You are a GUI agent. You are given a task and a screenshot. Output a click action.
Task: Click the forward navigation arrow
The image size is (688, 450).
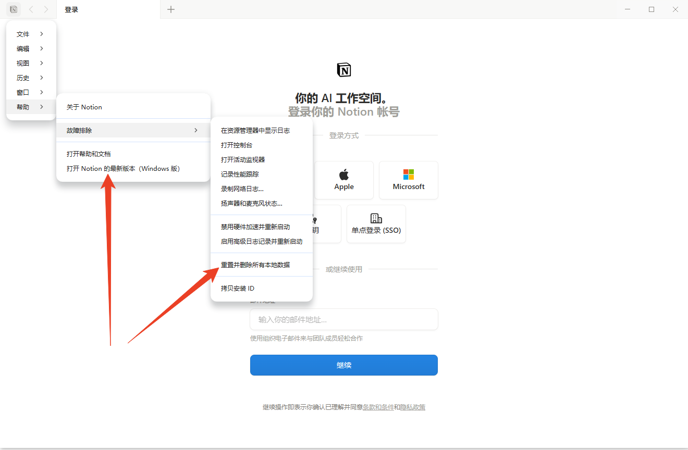pos(46,9)
